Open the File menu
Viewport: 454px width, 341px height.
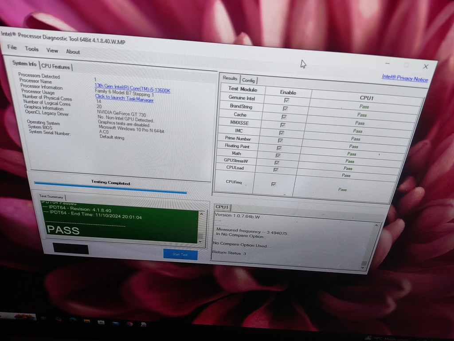12,47
